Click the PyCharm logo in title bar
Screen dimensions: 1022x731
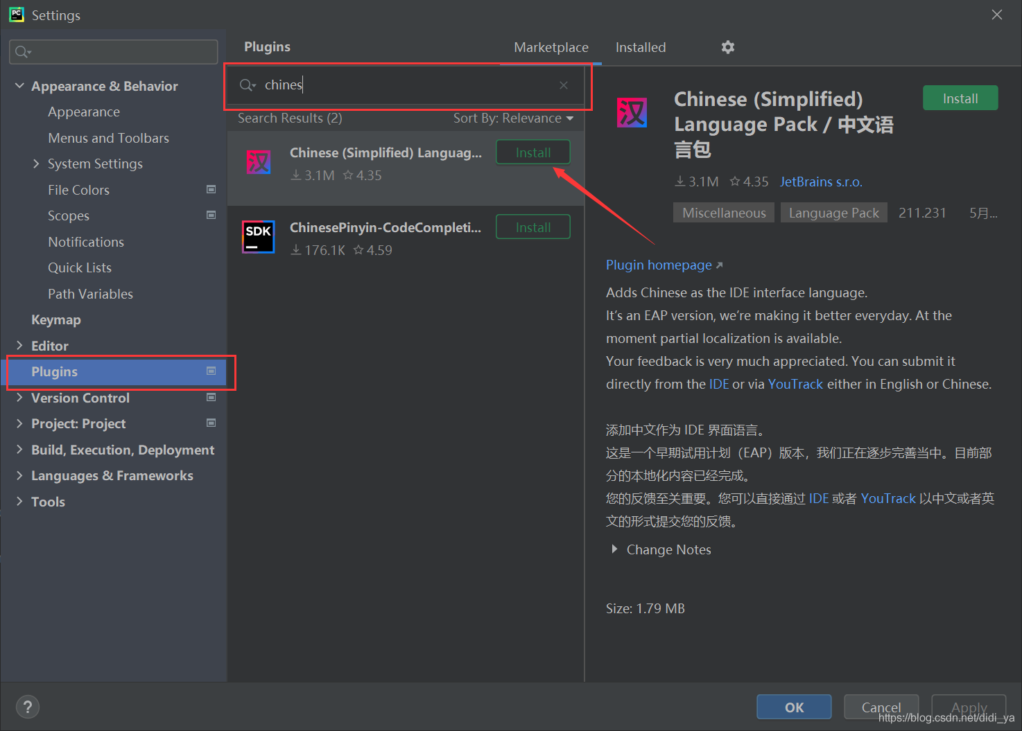coord(17,15)
